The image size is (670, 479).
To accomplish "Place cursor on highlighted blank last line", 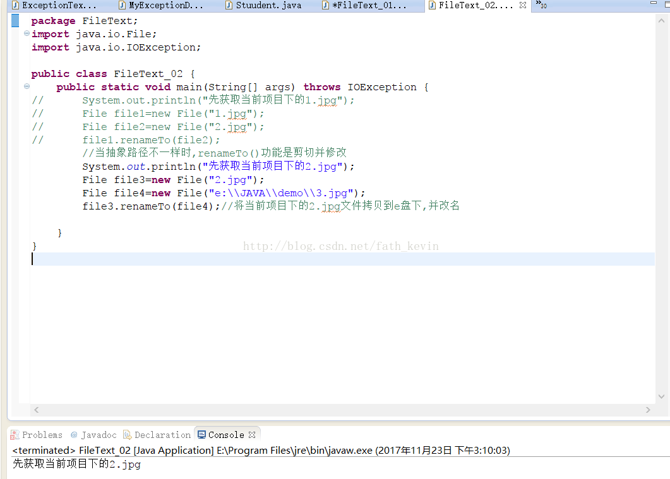I will tap(342, 259).
